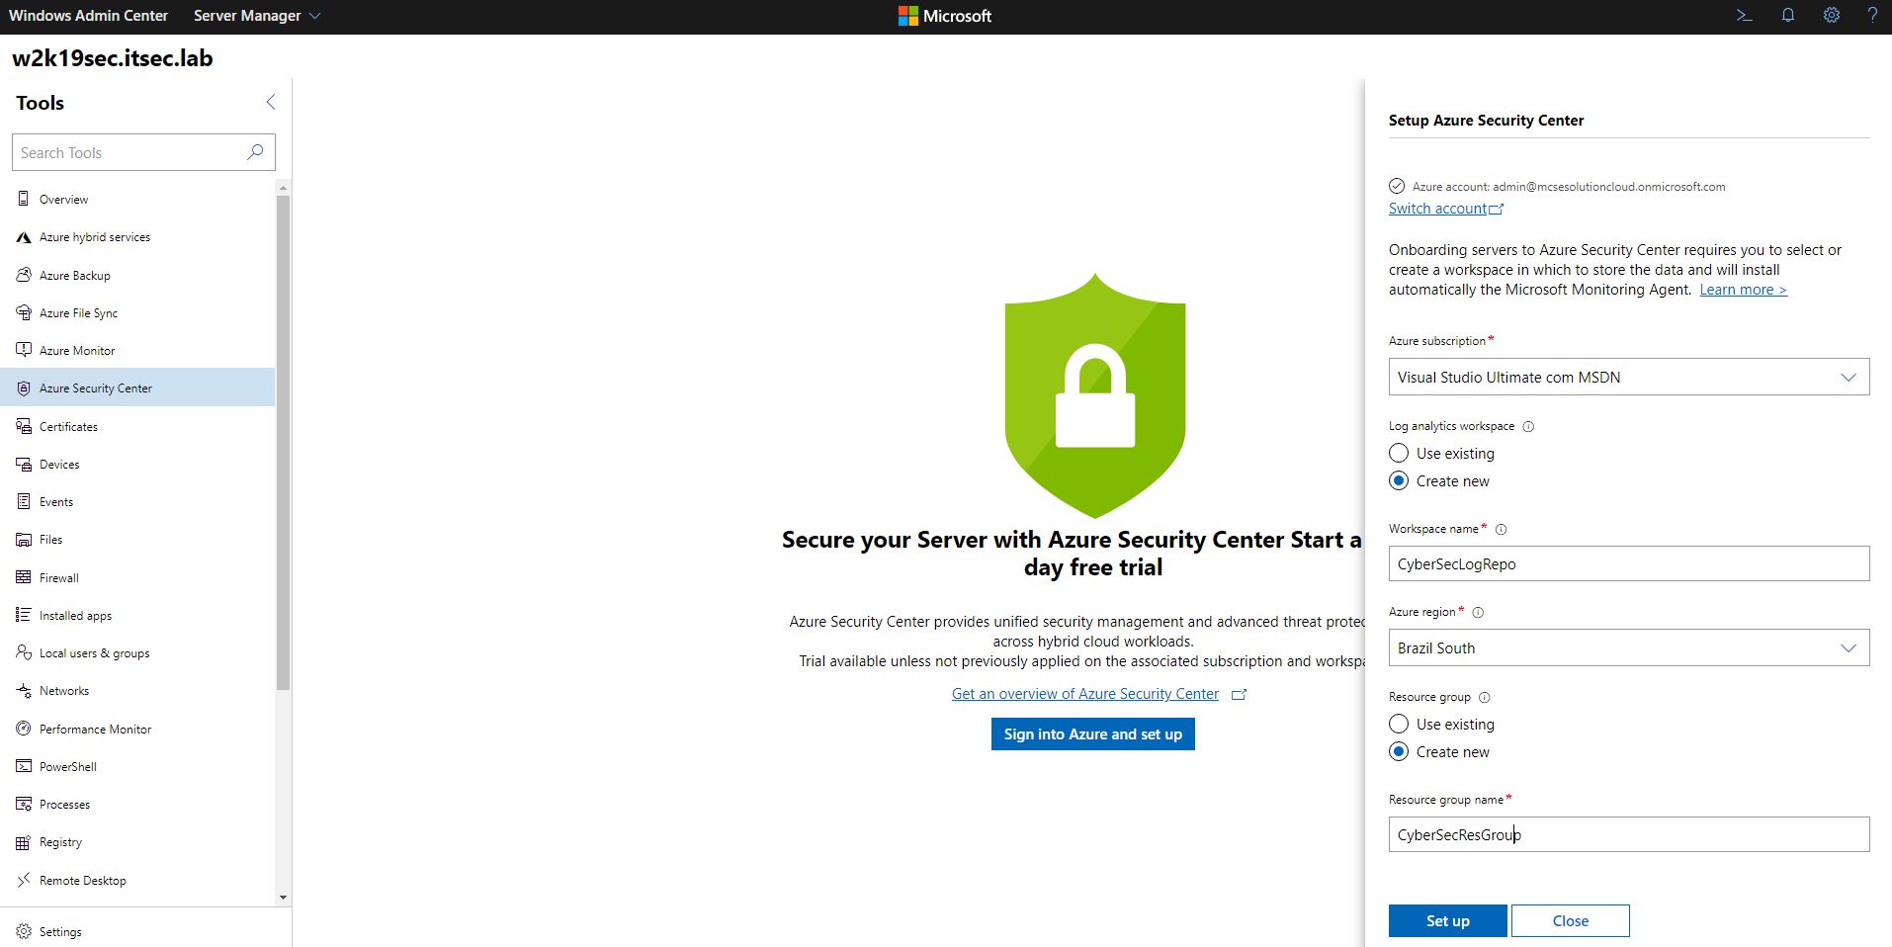Open Installed apps tool

138,615
